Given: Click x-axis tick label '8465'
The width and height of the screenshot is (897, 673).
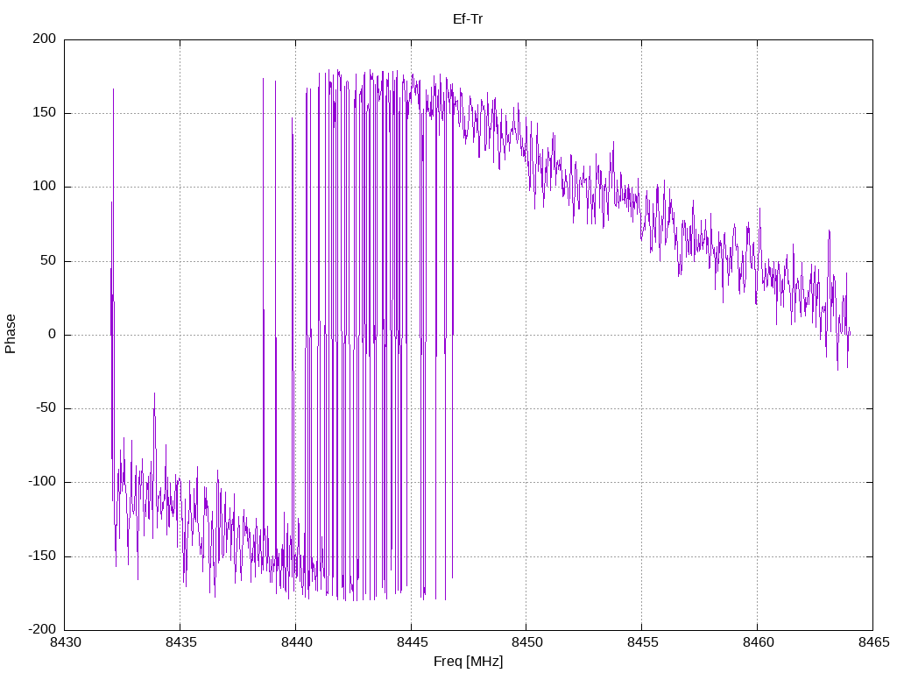Looking at the screenshot, I should [874, 642].
